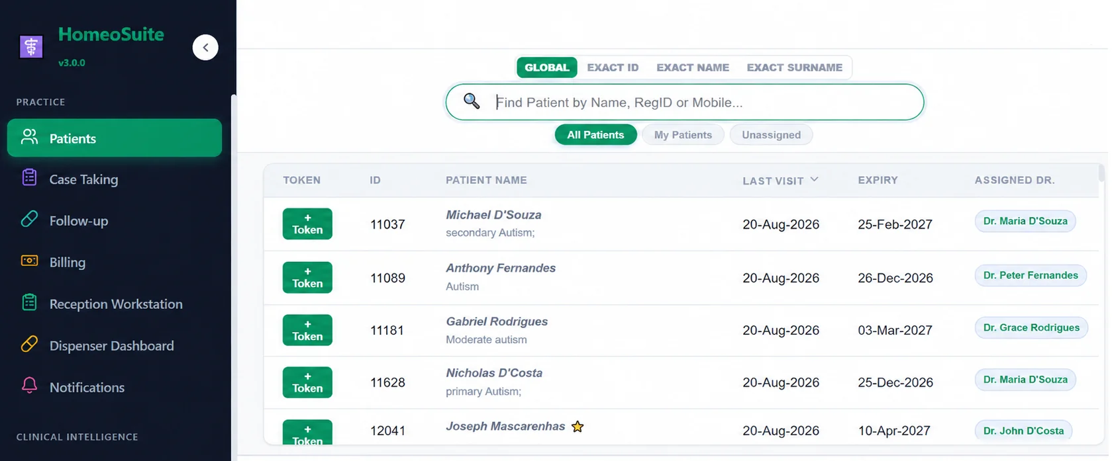This screenshot has width=1112, height=461.
Task: Click the Case Taking clipboard icon
Action: [29, 177]
